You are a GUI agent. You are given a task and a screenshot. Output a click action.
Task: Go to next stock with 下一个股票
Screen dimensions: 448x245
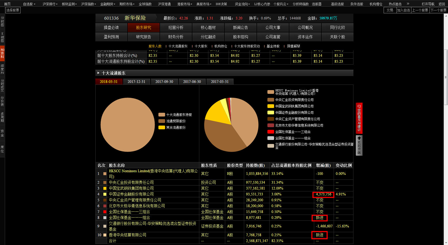439,10
